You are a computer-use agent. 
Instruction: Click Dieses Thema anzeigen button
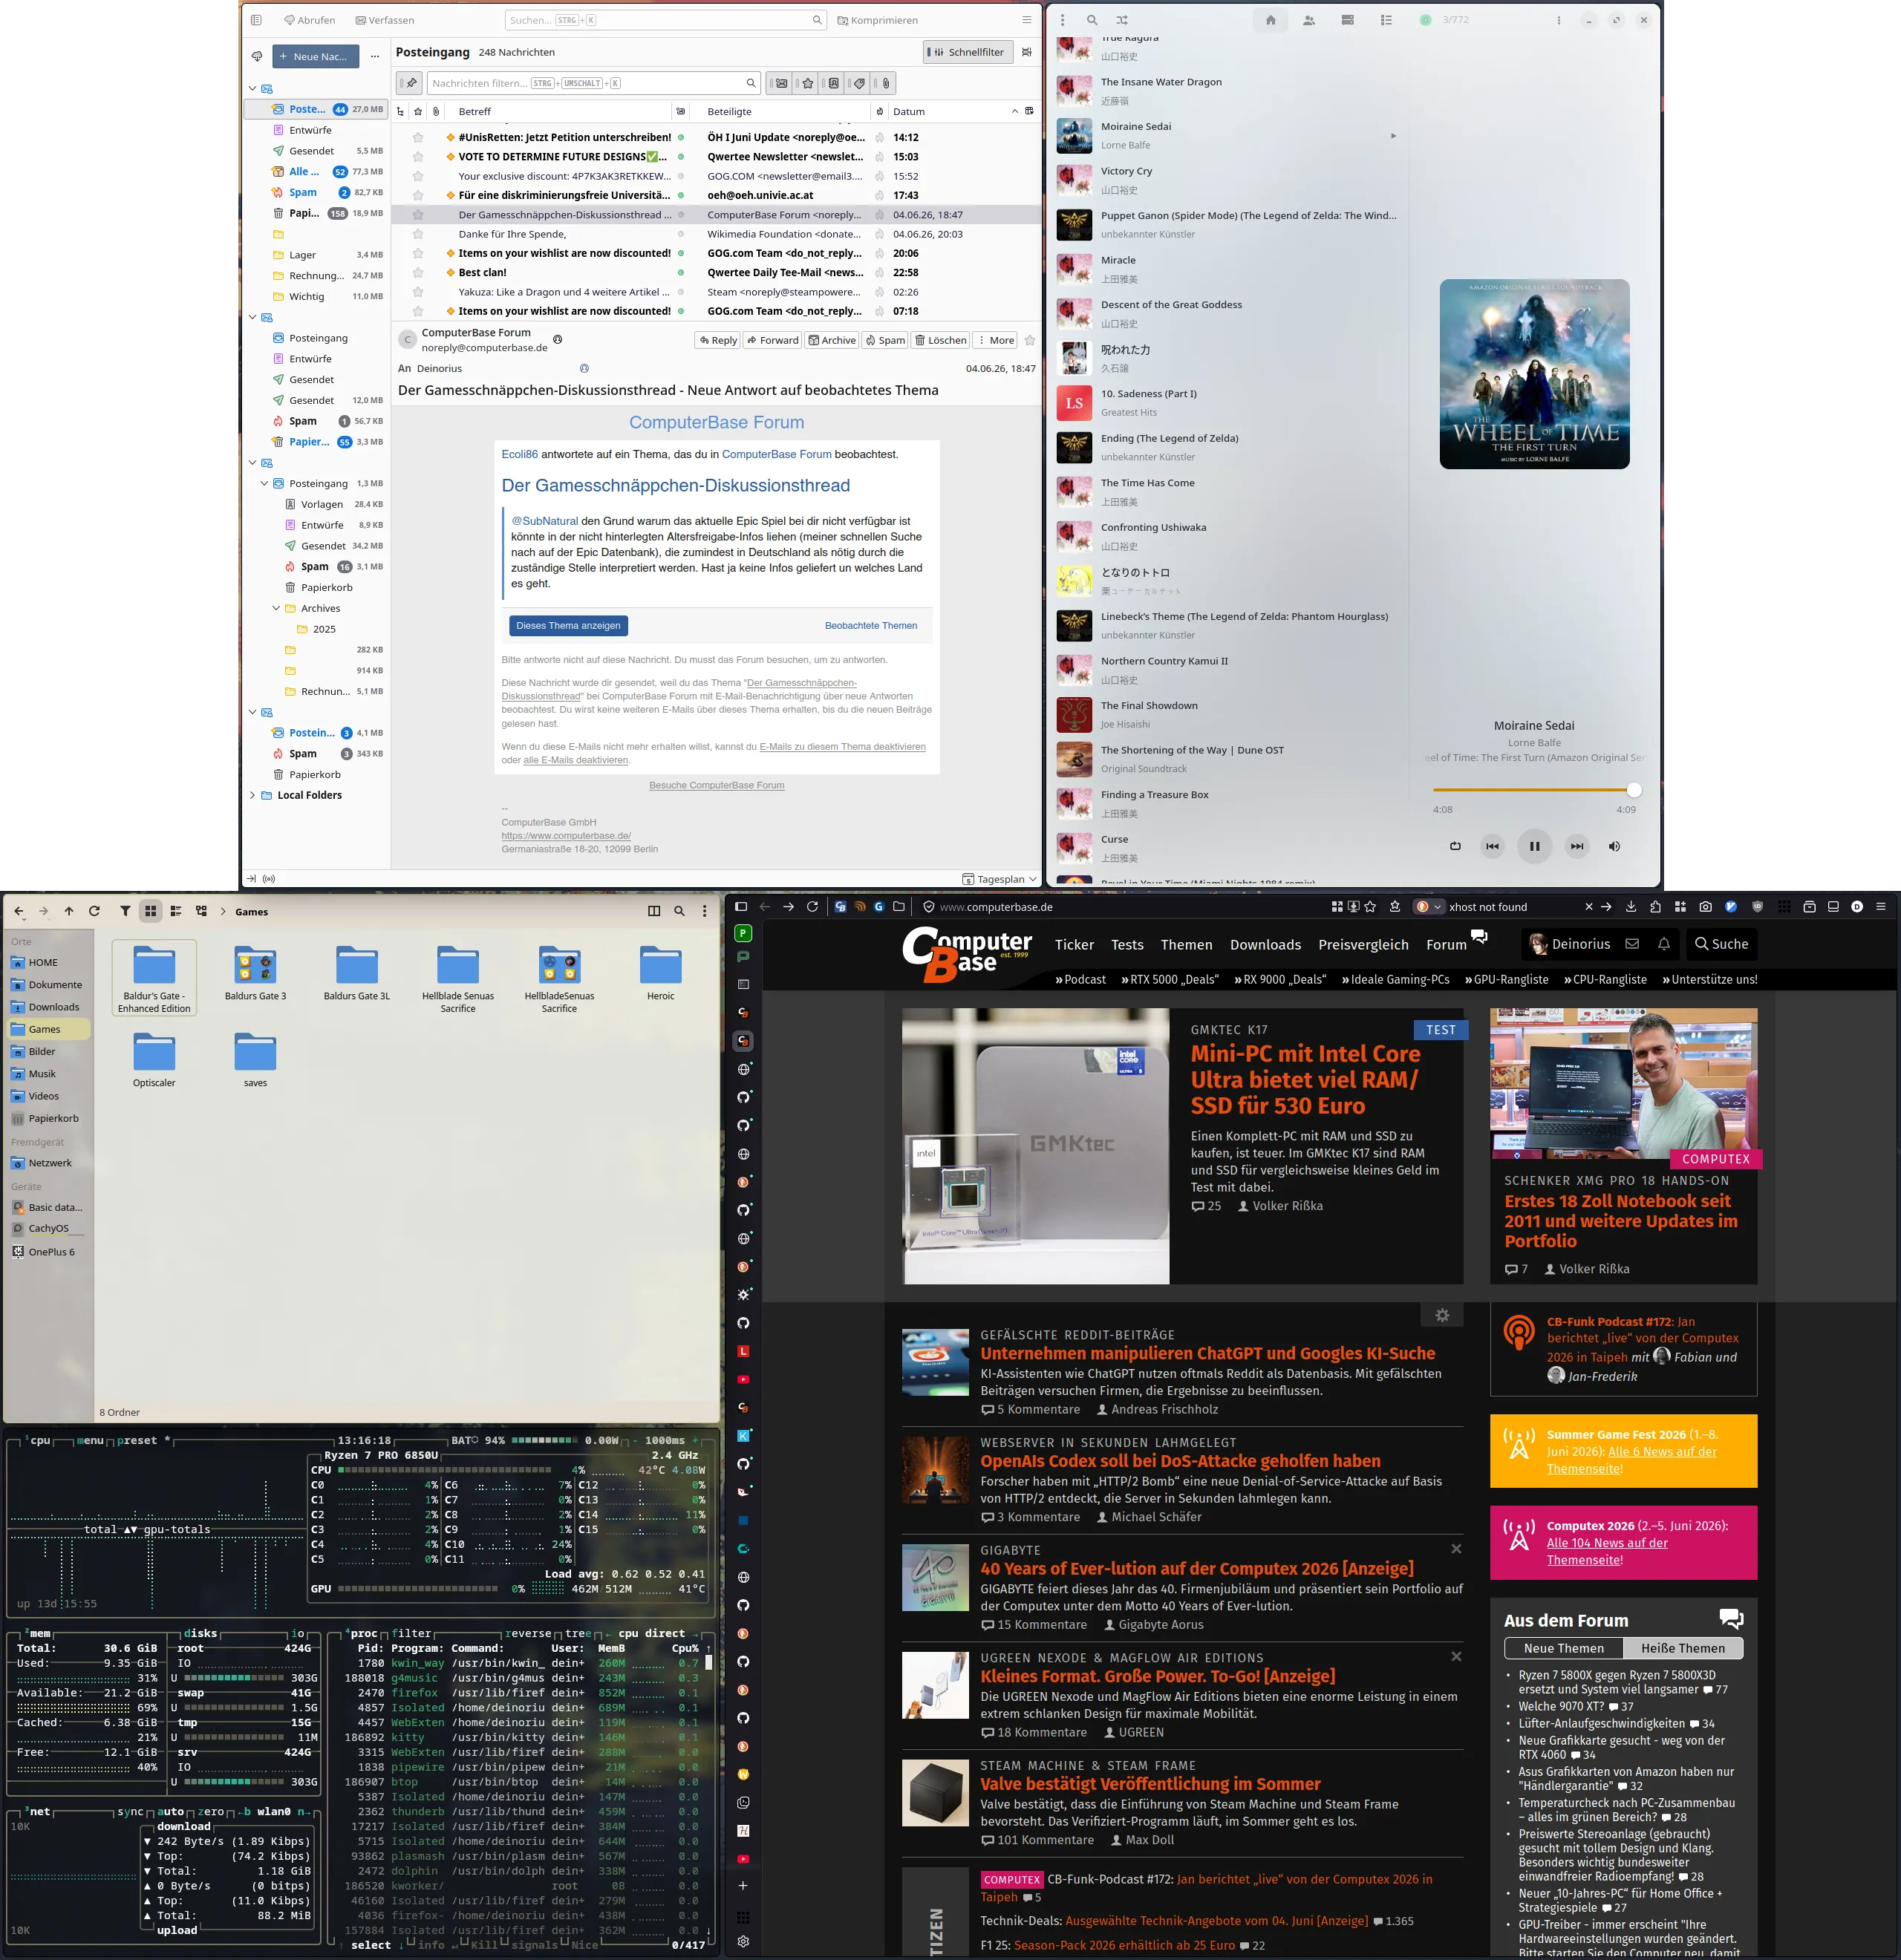tap(568, 625)
